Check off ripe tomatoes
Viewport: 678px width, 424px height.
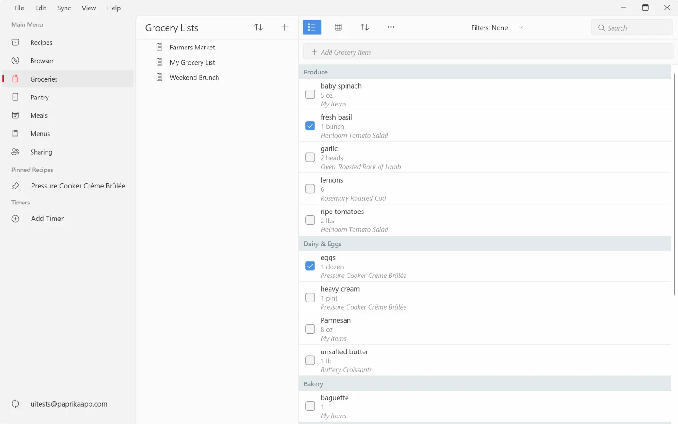[x=310, y=220]
